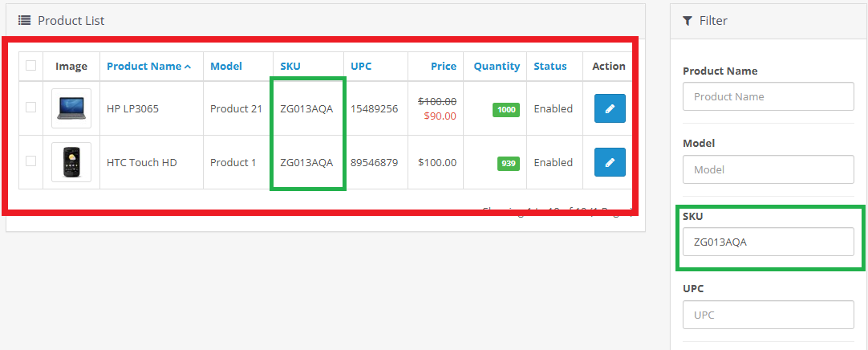
Task: Sort by Product Name column header
Action: pyautogui.click(x=144, y=66)
